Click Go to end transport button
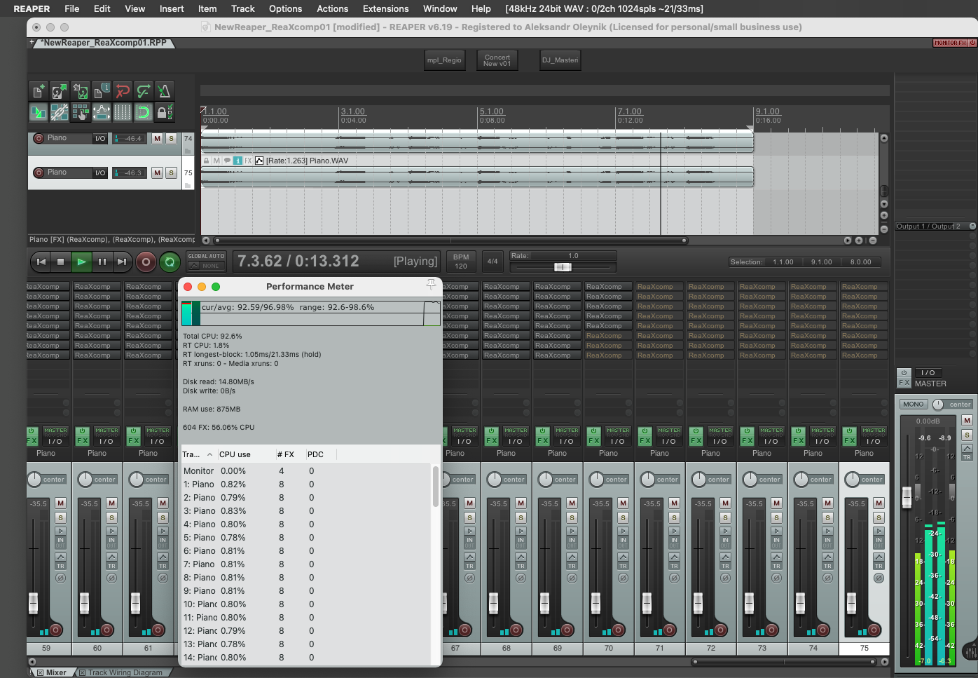978x678 pixels. 122,262
